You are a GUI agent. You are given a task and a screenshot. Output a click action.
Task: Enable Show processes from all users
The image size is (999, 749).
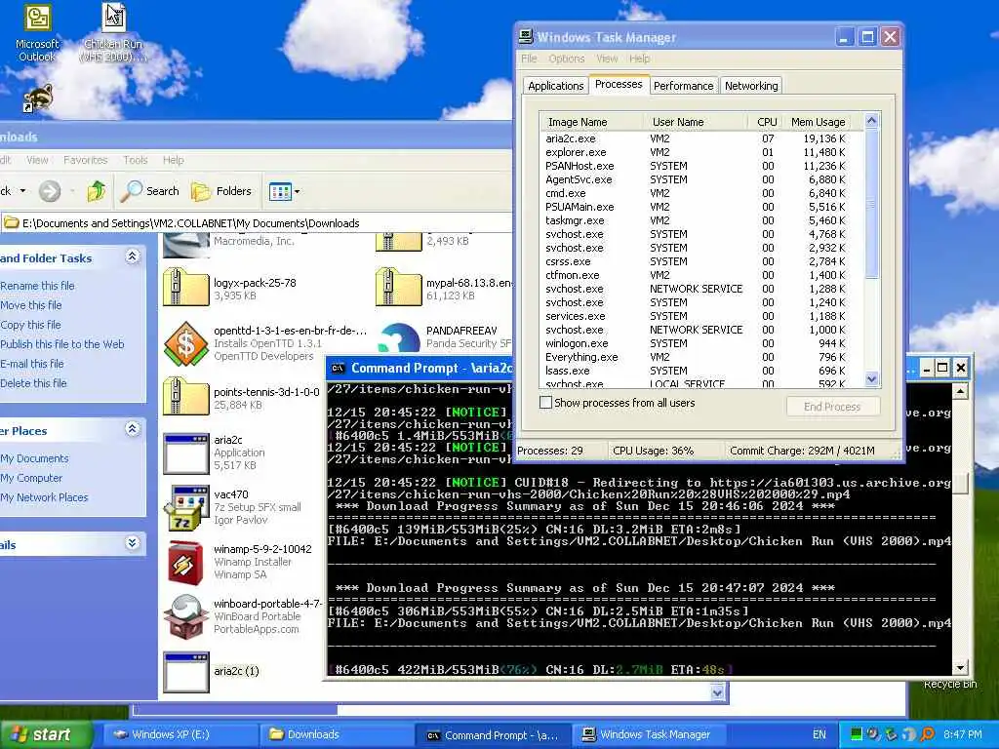pyautogui.click(x=546, y=403)
